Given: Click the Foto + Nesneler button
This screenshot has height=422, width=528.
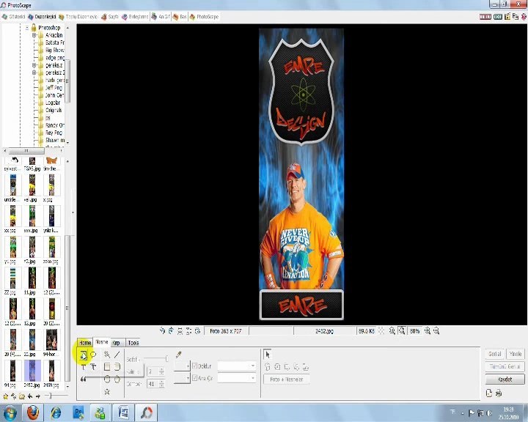Looking at the screenshot, I should coord(287,380).
